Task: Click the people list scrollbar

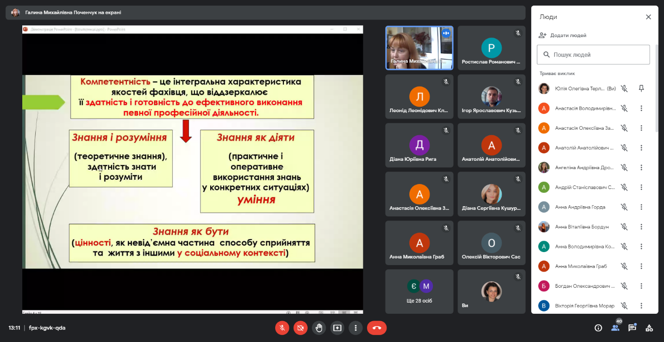Action: pyautogui.click(x=657, y=88)
